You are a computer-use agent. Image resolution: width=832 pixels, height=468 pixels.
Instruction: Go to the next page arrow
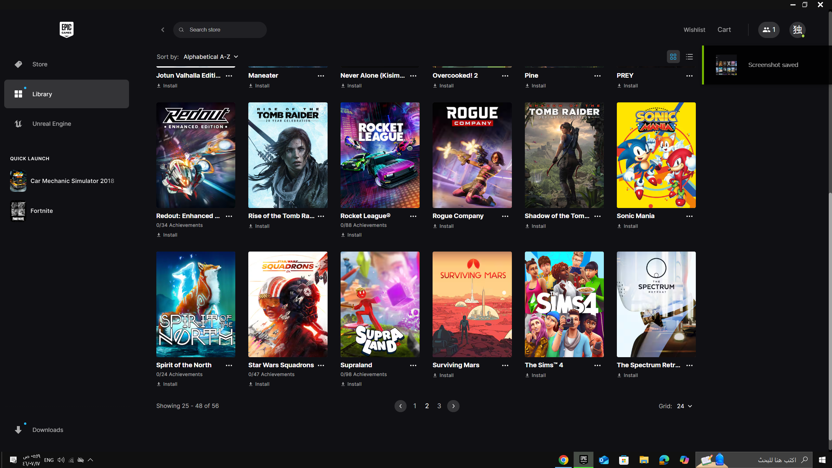click(x=453, y=406)
